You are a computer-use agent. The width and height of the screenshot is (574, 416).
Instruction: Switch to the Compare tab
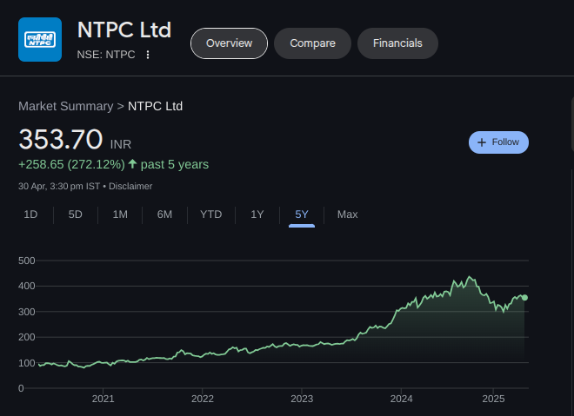[x=312, y=43]
